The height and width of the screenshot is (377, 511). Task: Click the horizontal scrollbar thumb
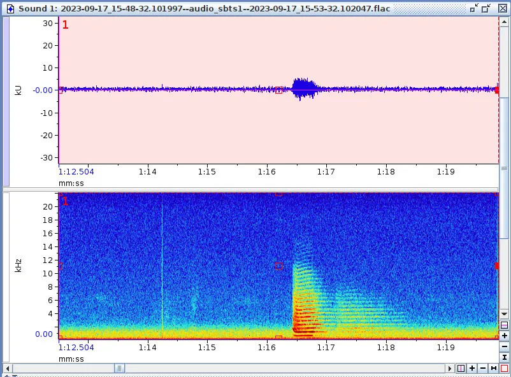pyautogui.click(x=119, y=369)
